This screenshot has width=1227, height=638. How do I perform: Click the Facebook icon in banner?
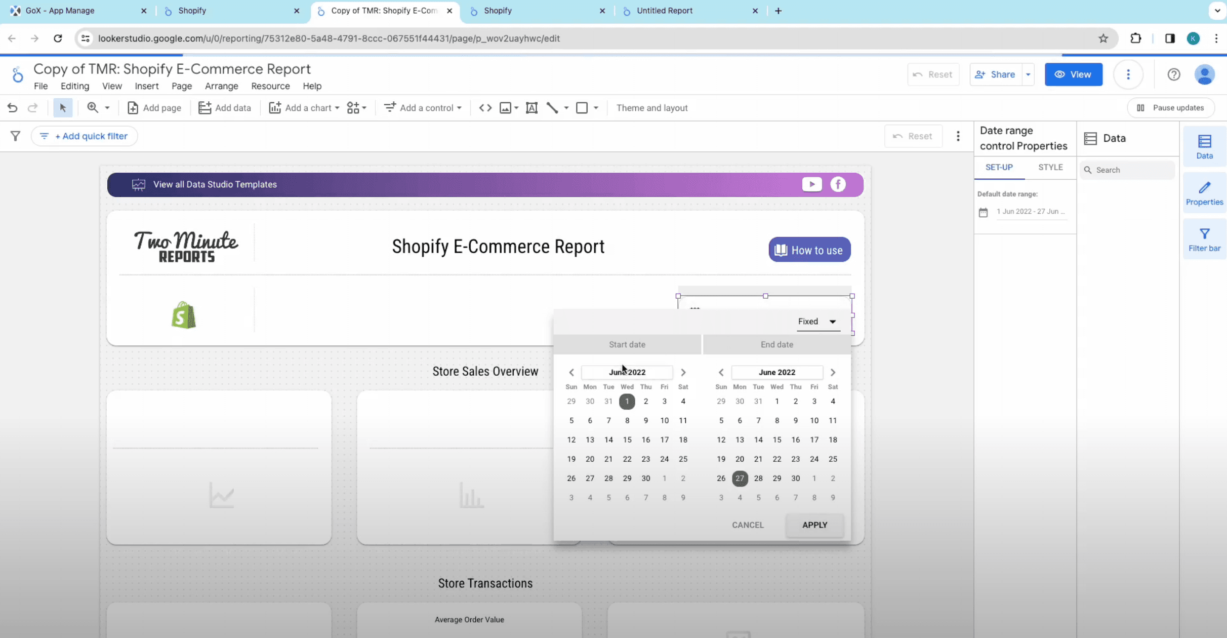coord(838,184)
